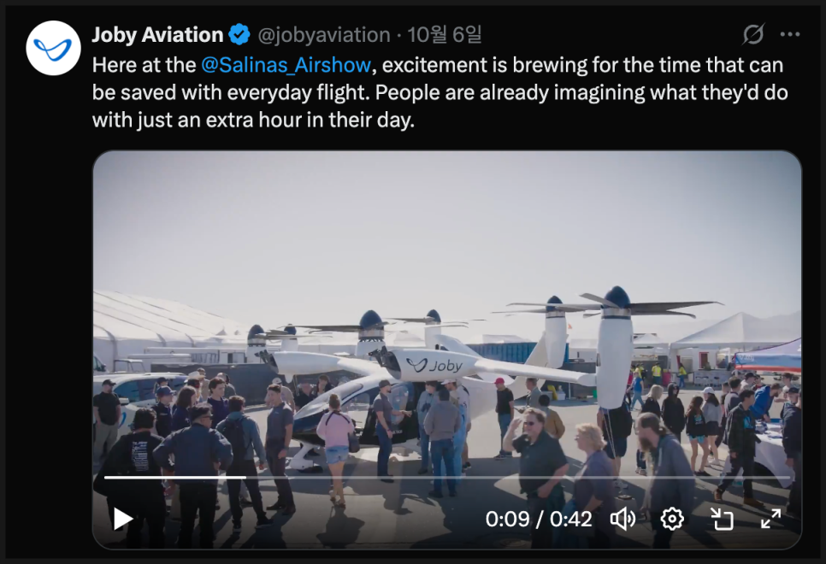This screenshot has width=826, height=564.
Task: Open video settings gear
Action: pyautogui.click(x=672, y=519)
